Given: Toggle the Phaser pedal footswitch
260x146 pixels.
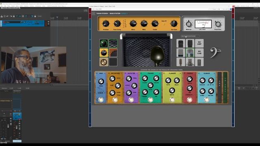Looking at the screenshot, I should (150, 100).
